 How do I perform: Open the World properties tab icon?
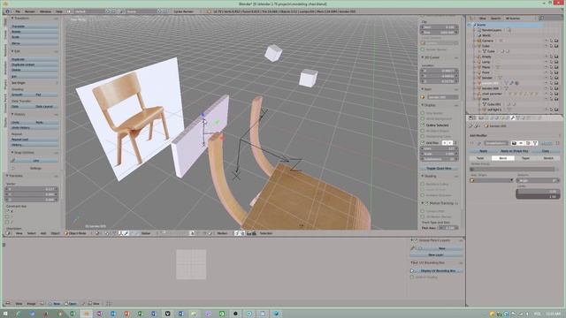point(497,117)
